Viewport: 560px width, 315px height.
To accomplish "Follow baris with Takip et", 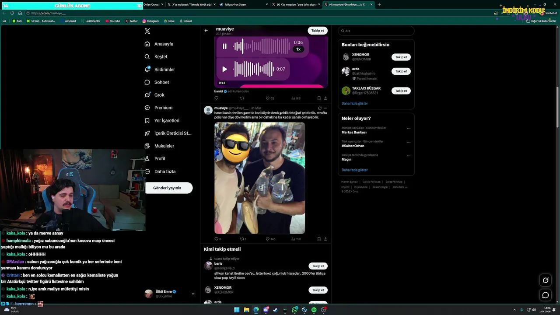I will coord(318,266).
